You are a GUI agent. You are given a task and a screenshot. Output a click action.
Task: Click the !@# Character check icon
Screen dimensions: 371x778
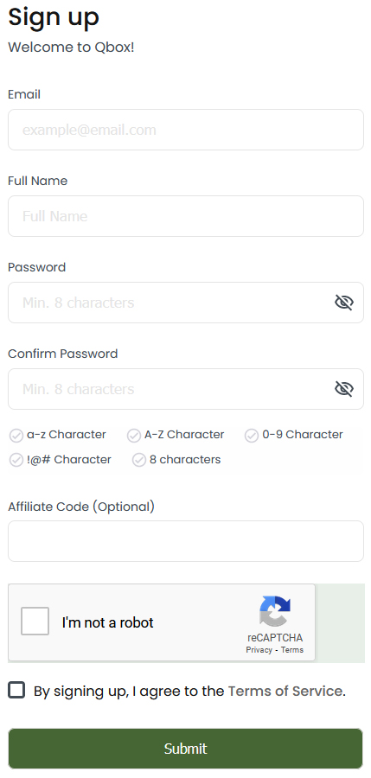tap(16, 460)
